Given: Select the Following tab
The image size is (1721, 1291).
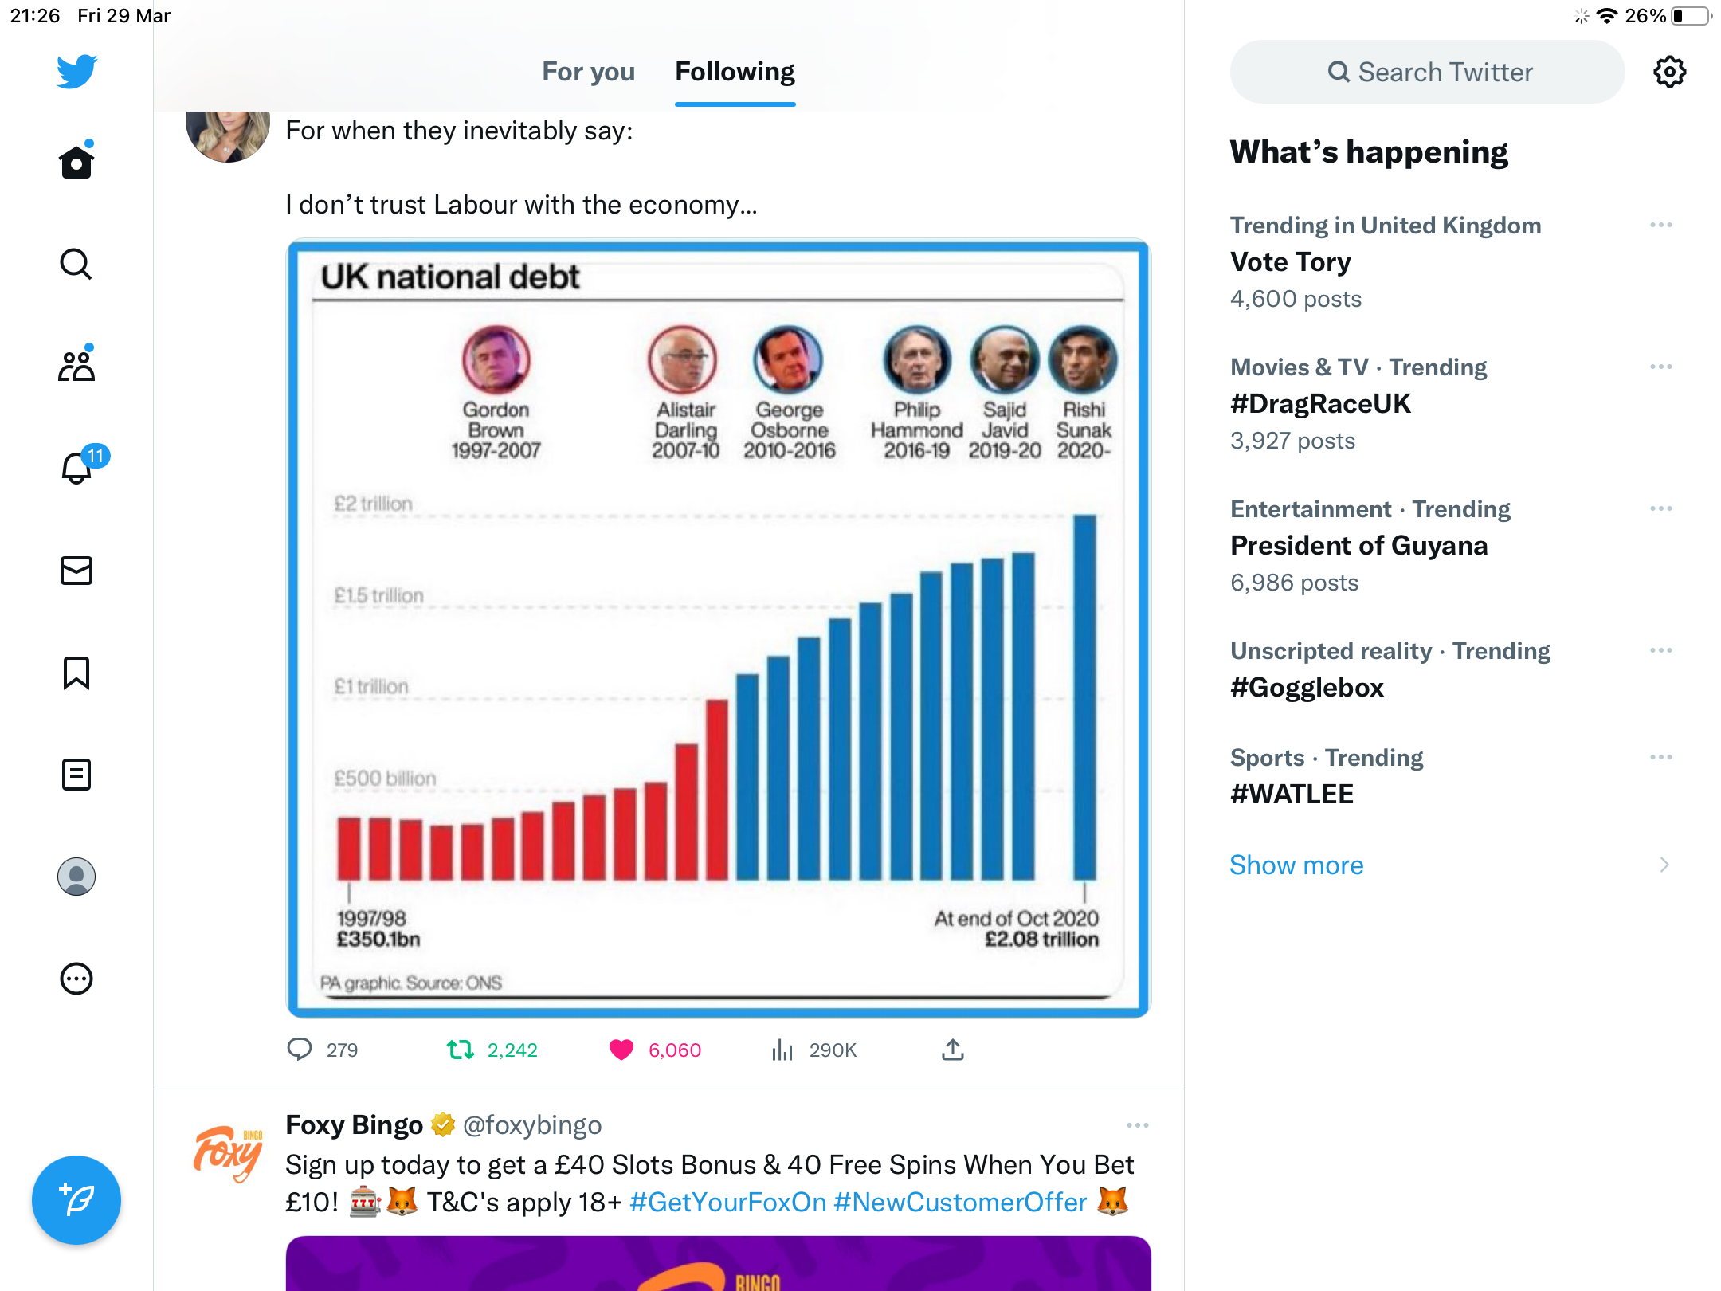Looking at the screenshot, I should [735, 72].
